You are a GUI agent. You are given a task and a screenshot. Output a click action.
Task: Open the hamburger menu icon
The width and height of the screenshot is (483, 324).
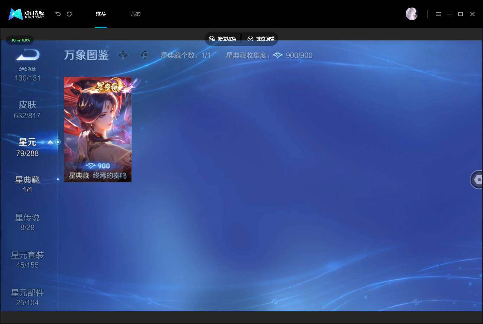click(438, 14)
